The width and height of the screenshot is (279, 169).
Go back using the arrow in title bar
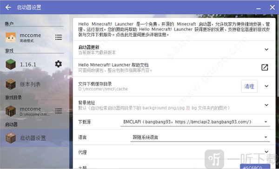8,7
